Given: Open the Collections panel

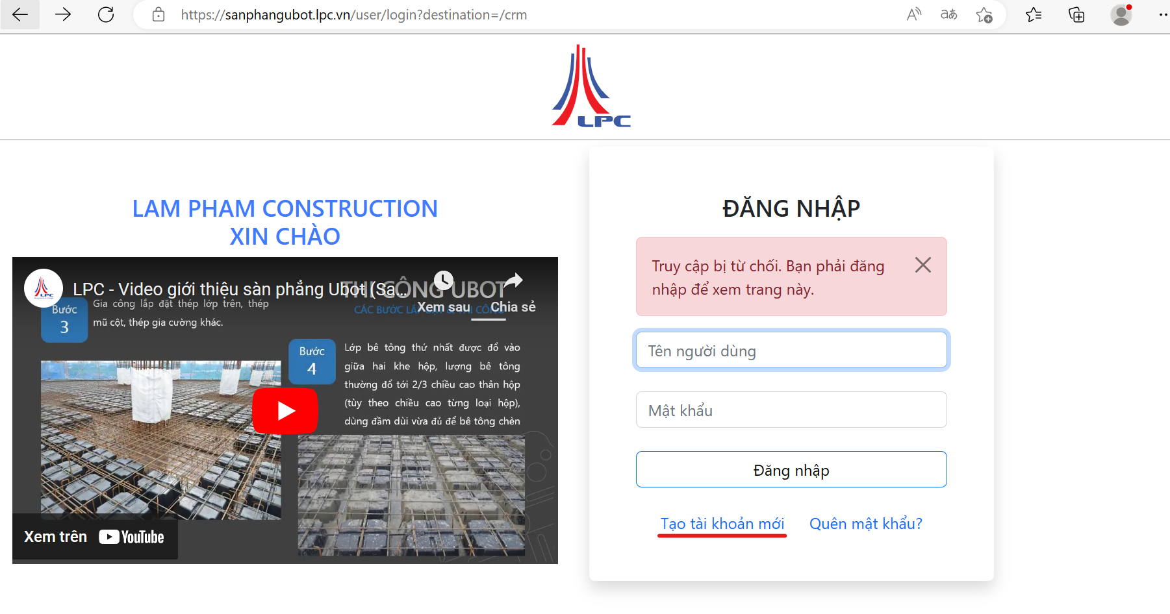Looking at the screenshot, I should point(1076,14).
